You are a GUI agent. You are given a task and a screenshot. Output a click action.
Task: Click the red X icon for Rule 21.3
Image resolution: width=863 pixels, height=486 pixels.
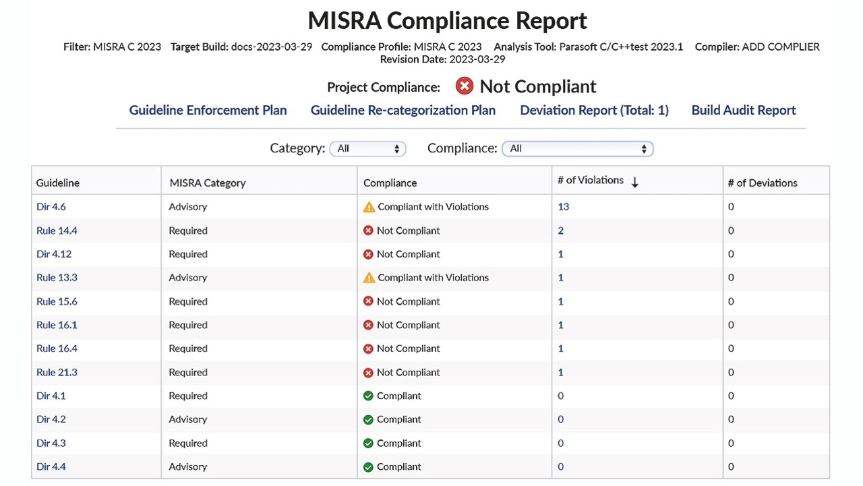coord(368,372)
